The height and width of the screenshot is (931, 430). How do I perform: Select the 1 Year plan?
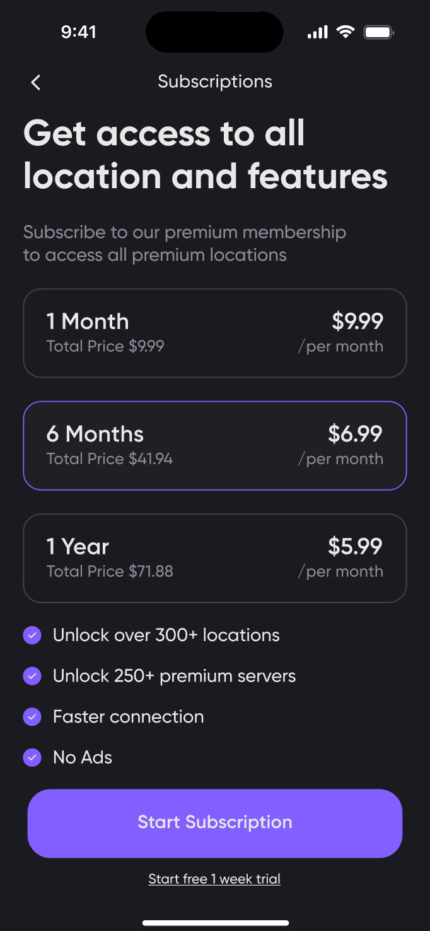click(215, 558)
